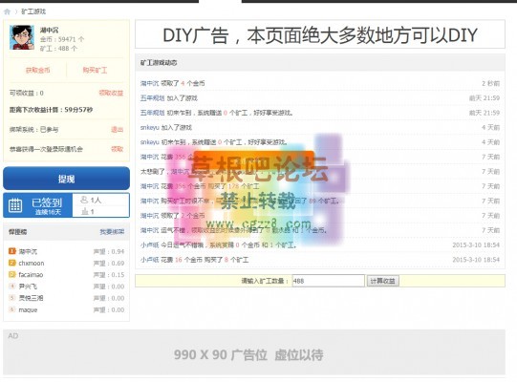Click the 矿工：488 个 text
This screenshot has height=382, width=517.
[58, 49]
